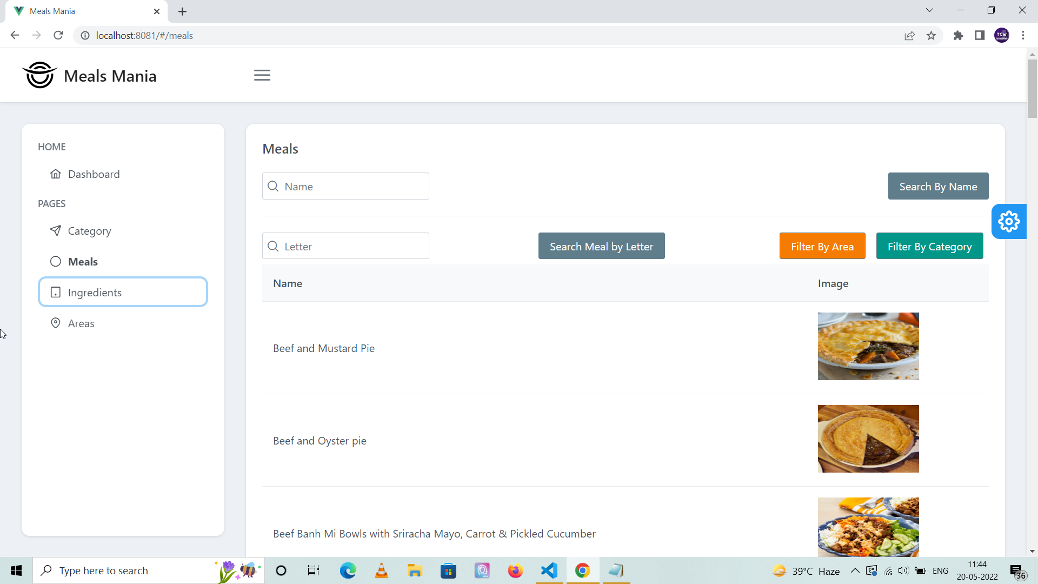1038x584 pixels.
Task: Click the hamburger menu icon
Action: (x=262, y=75)
